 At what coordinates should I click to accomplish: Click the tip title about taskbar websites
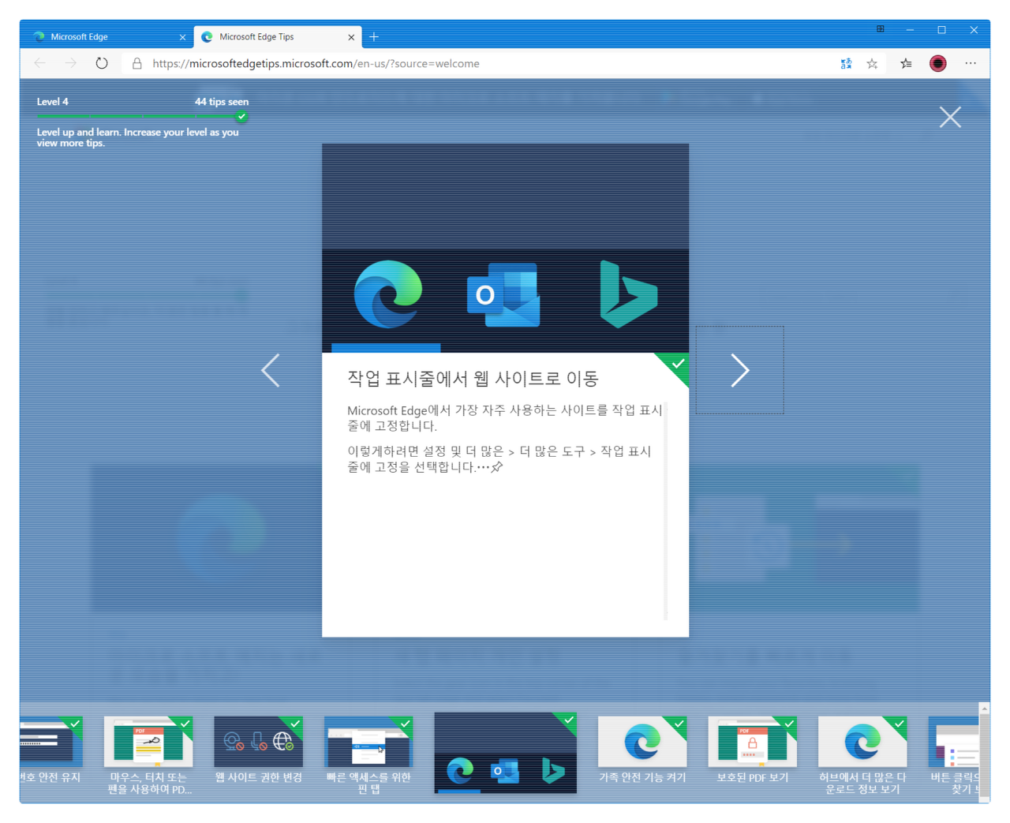point(473,379)
